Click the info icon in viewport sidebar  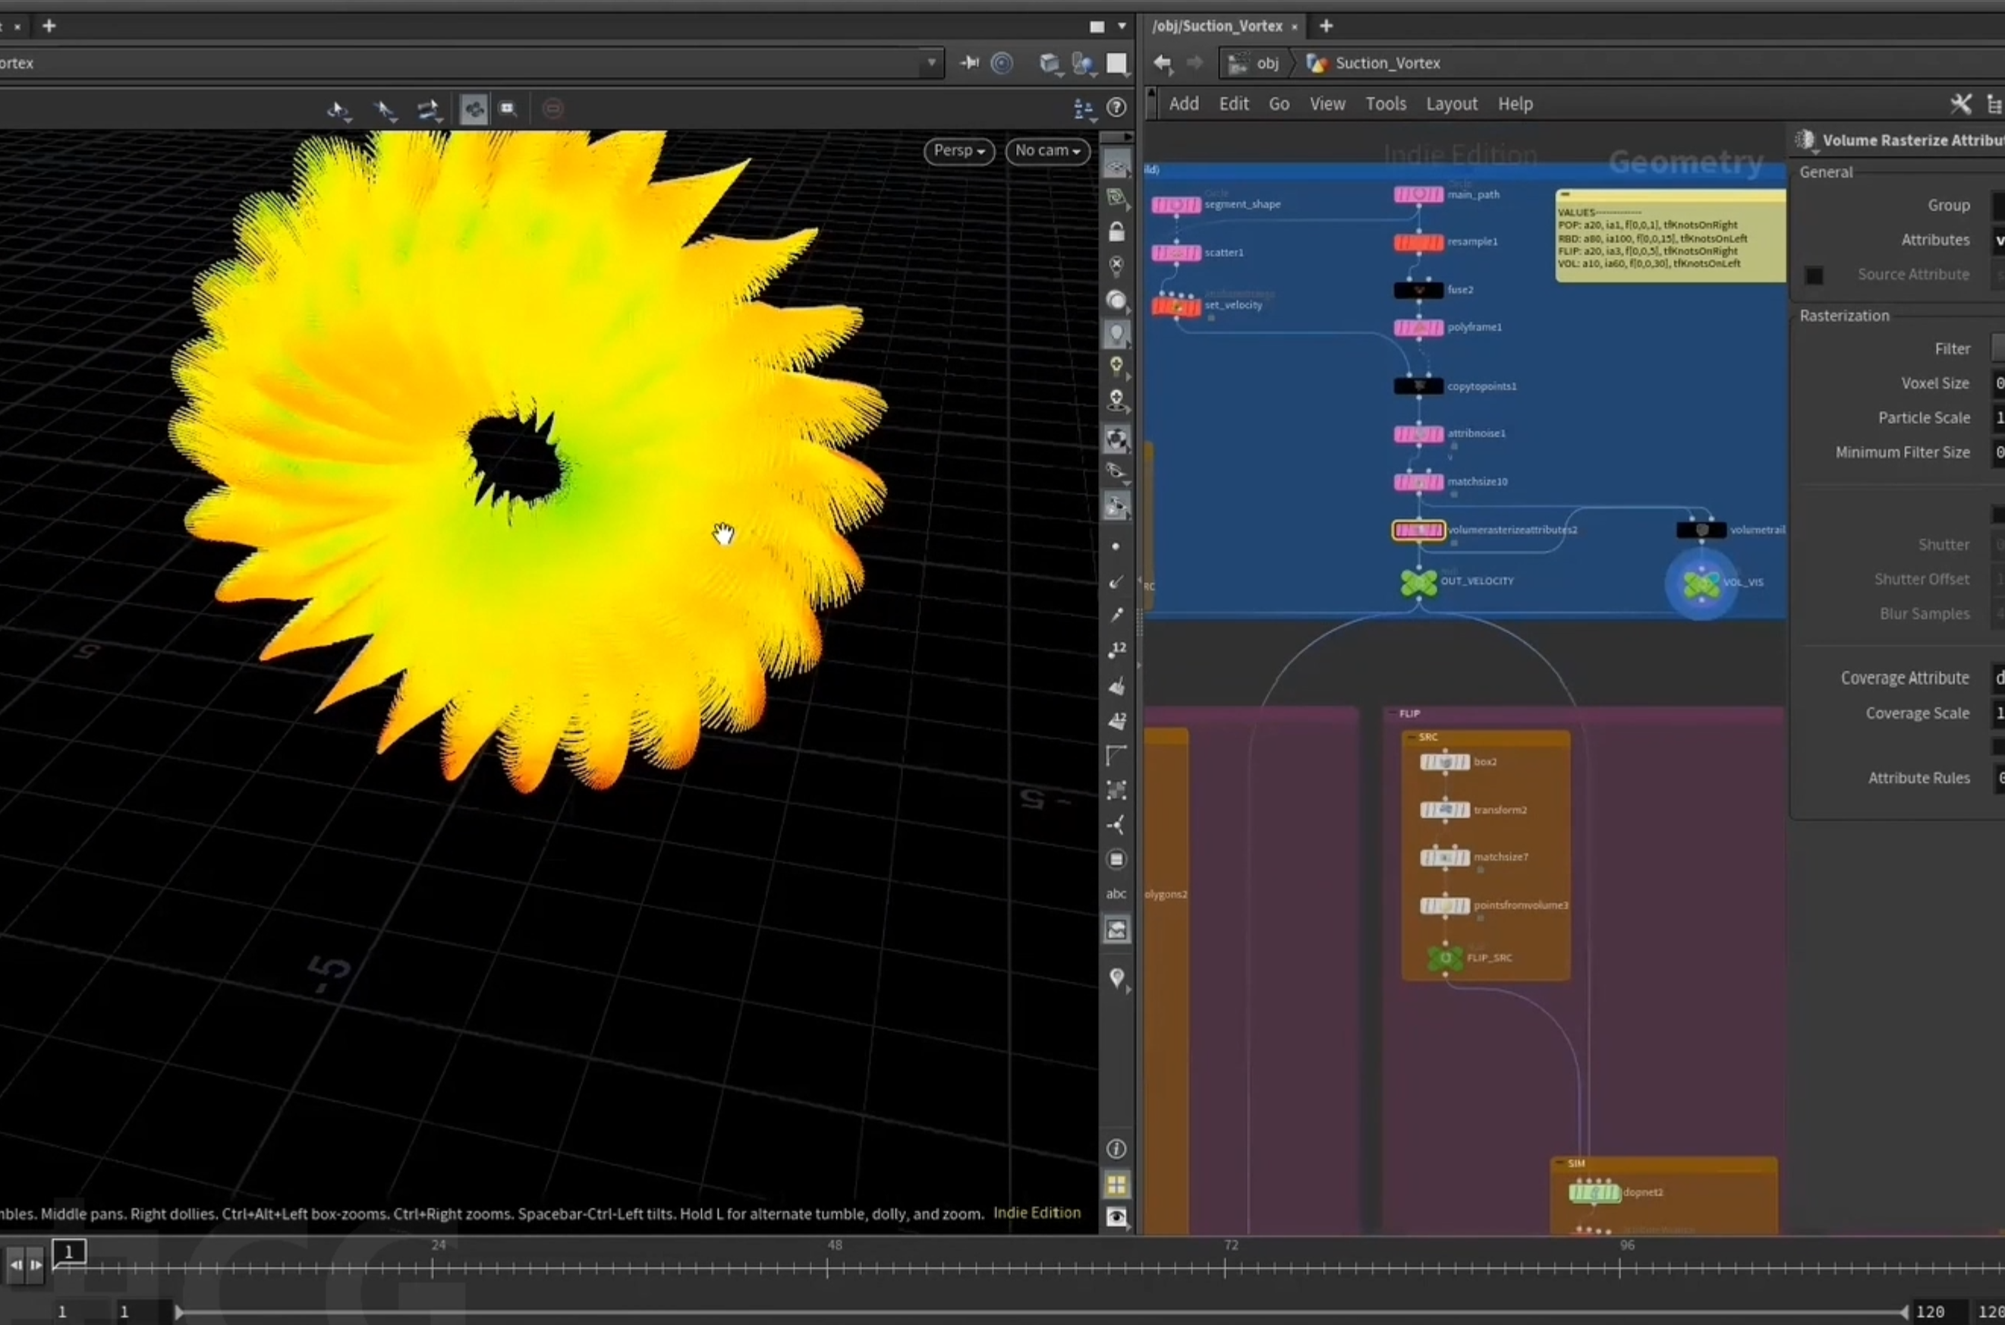(1116, 1148)
